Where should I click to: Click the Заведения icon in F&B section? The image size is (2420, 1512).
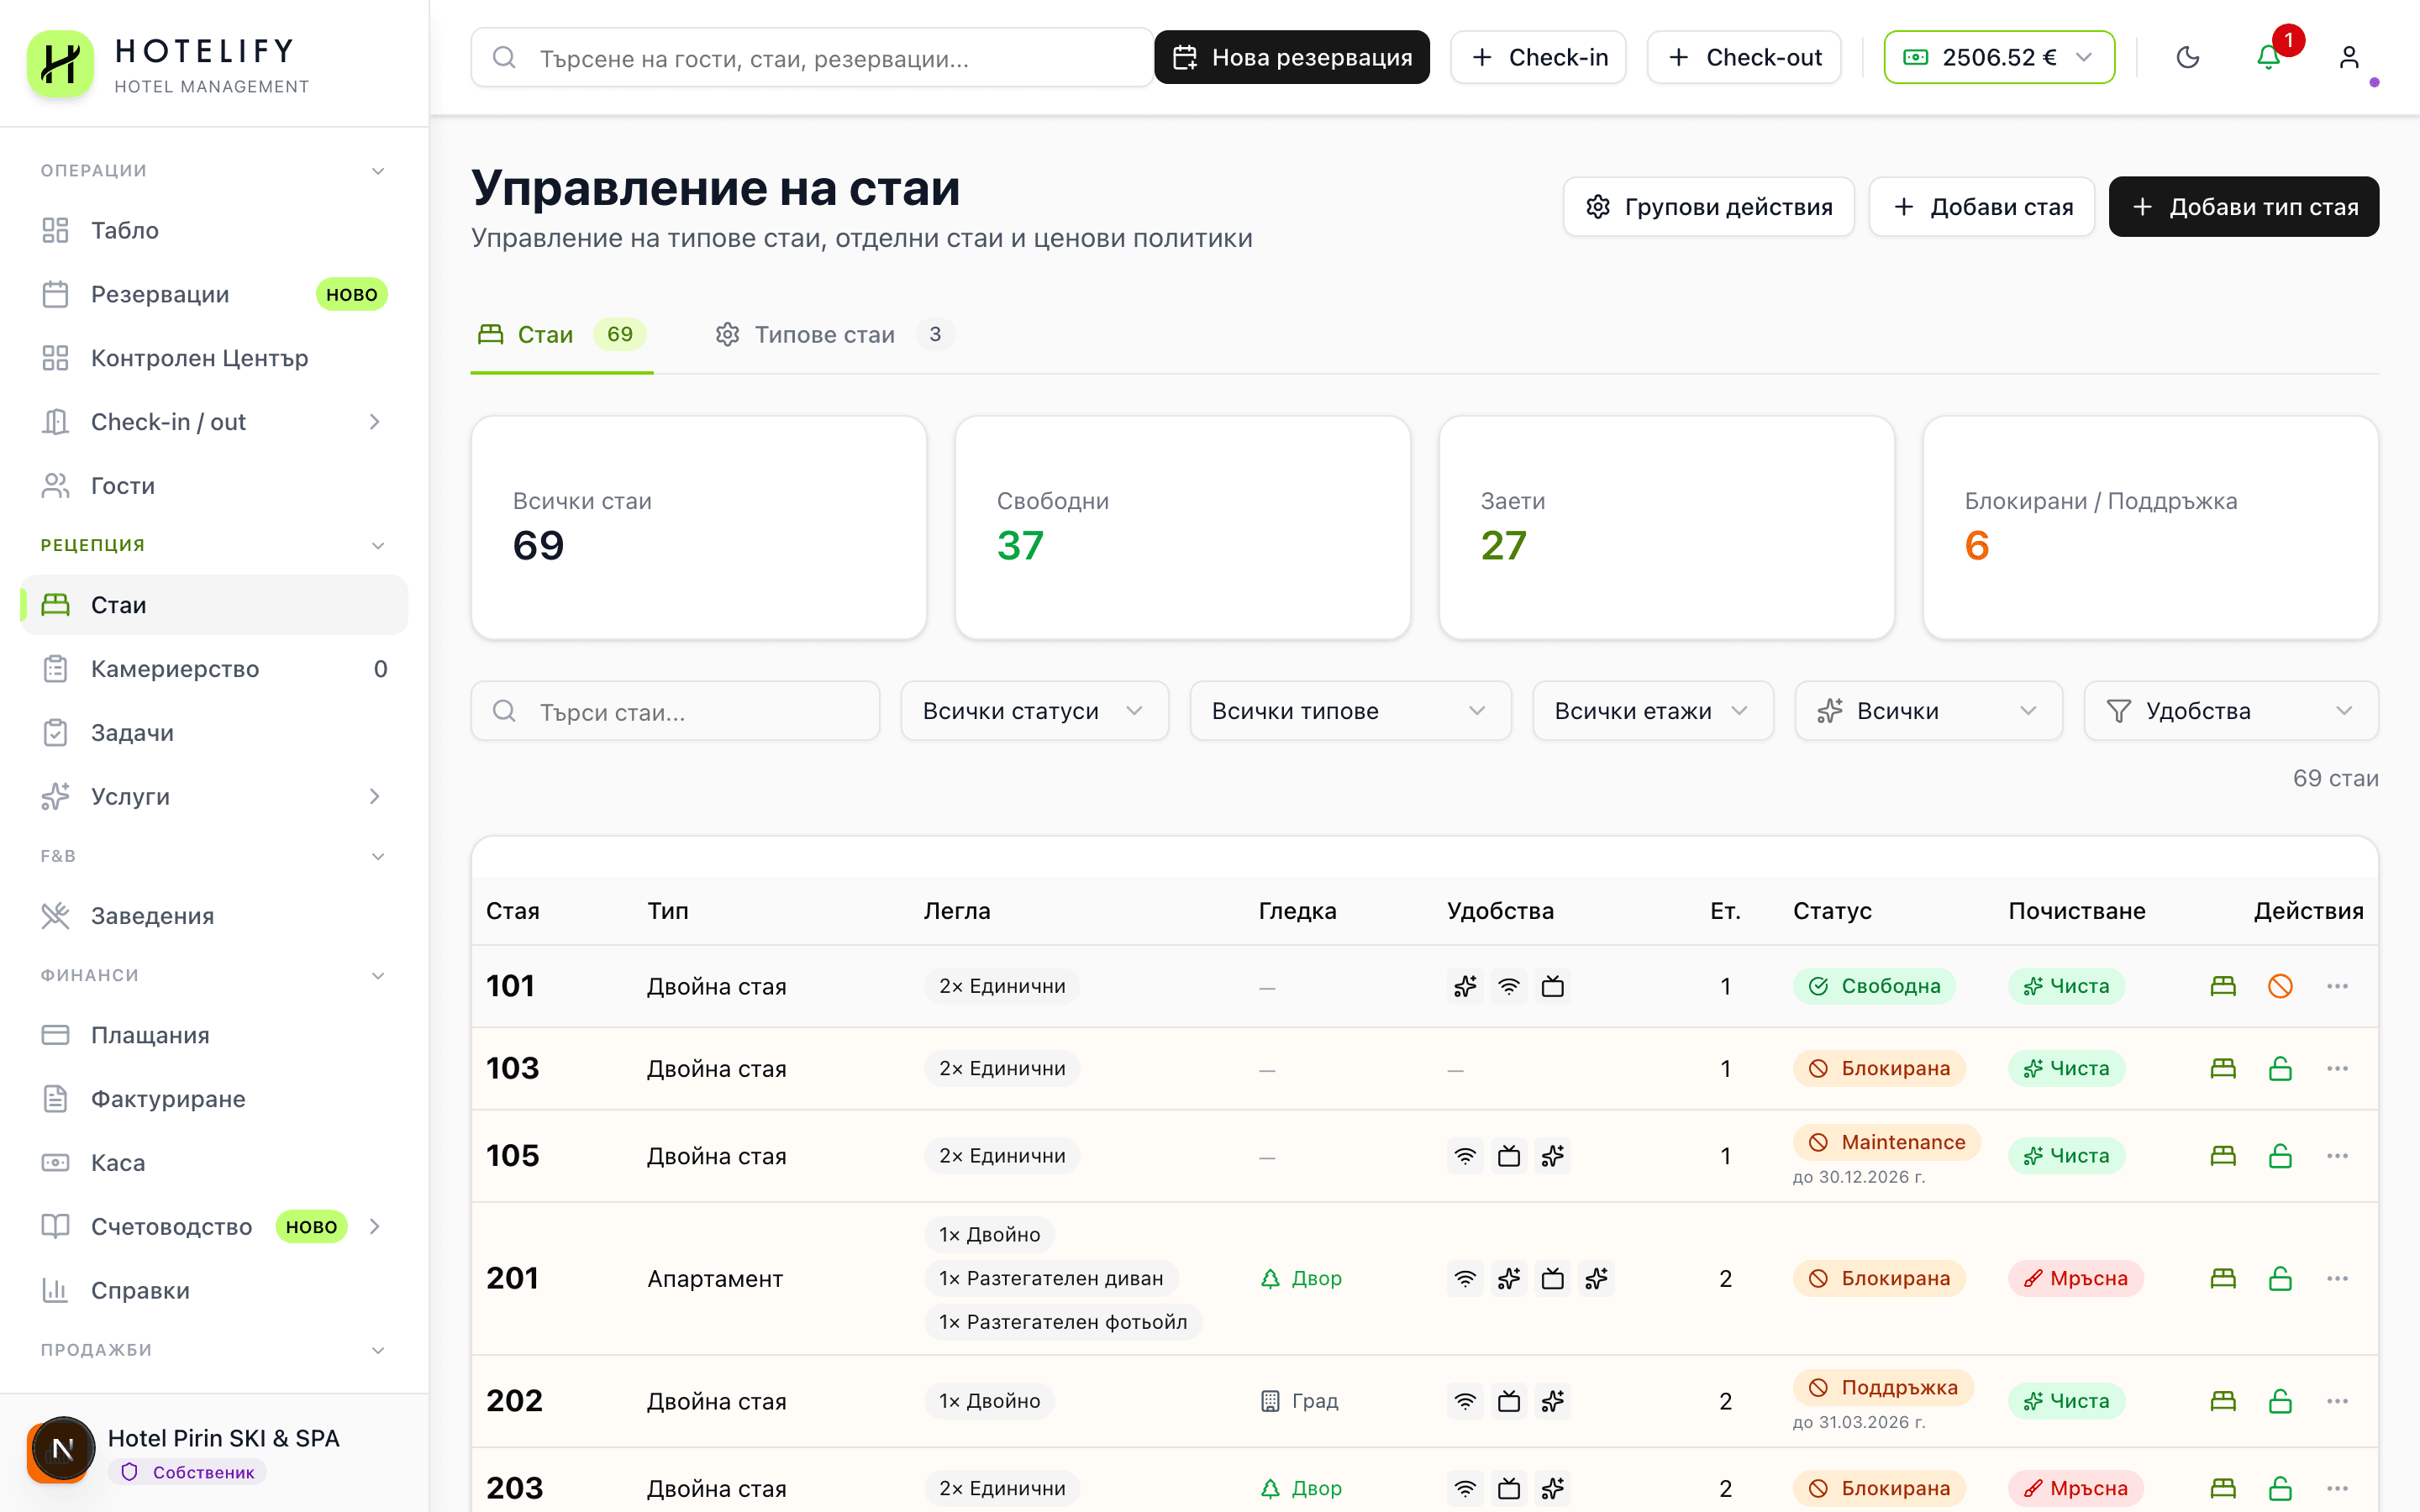tap(55, 915)
